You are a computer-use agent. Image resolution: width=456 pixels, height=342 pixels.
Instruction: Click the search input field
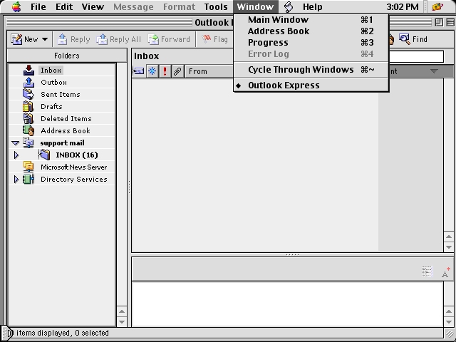point(416,56)
